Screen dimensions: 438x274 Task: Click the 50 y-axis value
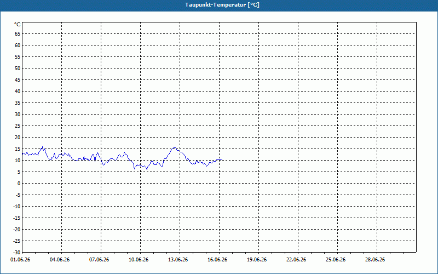[x=18, y=68]
